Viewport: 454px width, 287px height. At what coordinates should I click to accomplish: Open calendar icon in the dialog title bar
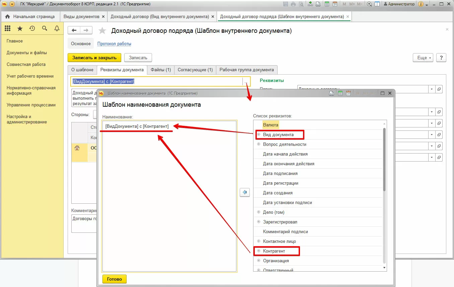coord(348,93)
